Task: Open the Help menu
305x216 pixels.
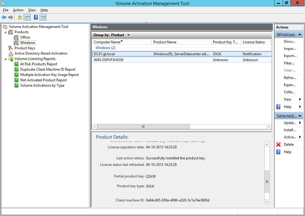Action: click(x=44, y=10)
